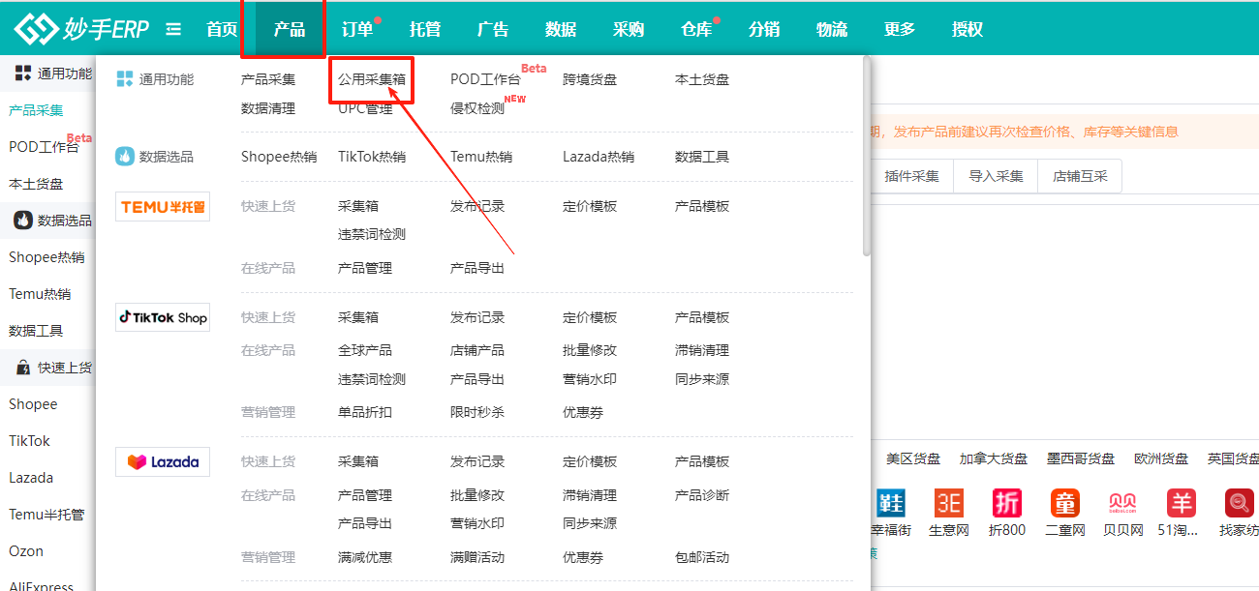The image size is (1259, 591).
Task: Open 侵权检测 in the dropdown menu
Action: pos(477,108)
